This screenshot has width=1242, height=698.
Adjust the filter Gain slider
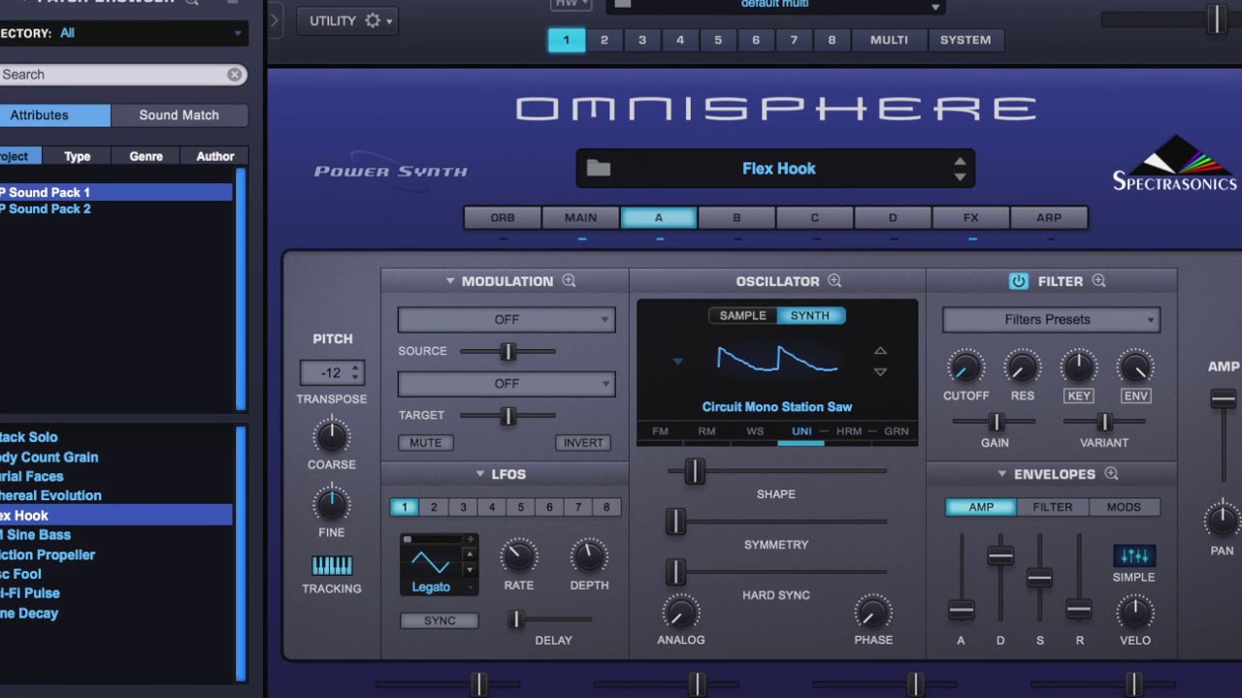tap(996, 422)
